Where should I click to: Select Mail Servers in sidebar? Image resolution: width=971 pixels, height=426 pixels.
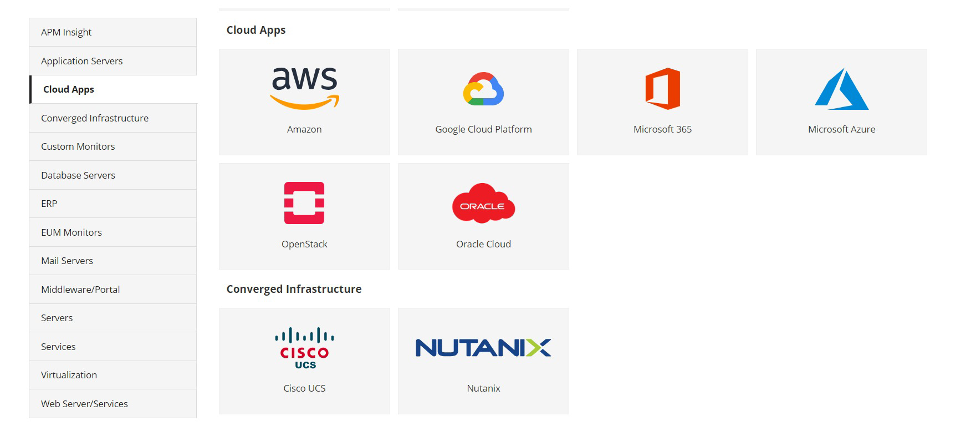pos(113,261)
